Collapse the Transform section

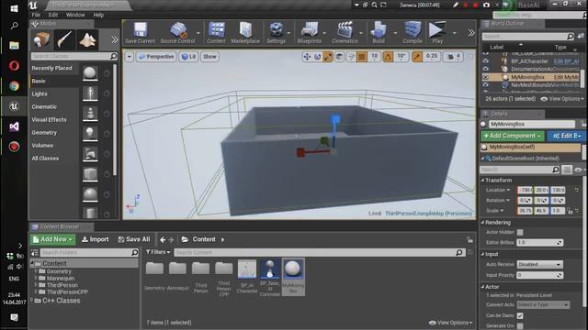[x=482, y=181]
